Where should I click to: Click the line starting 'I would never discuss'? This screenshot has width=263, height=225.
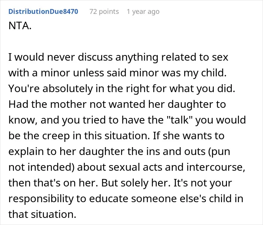tap(118, 57)
